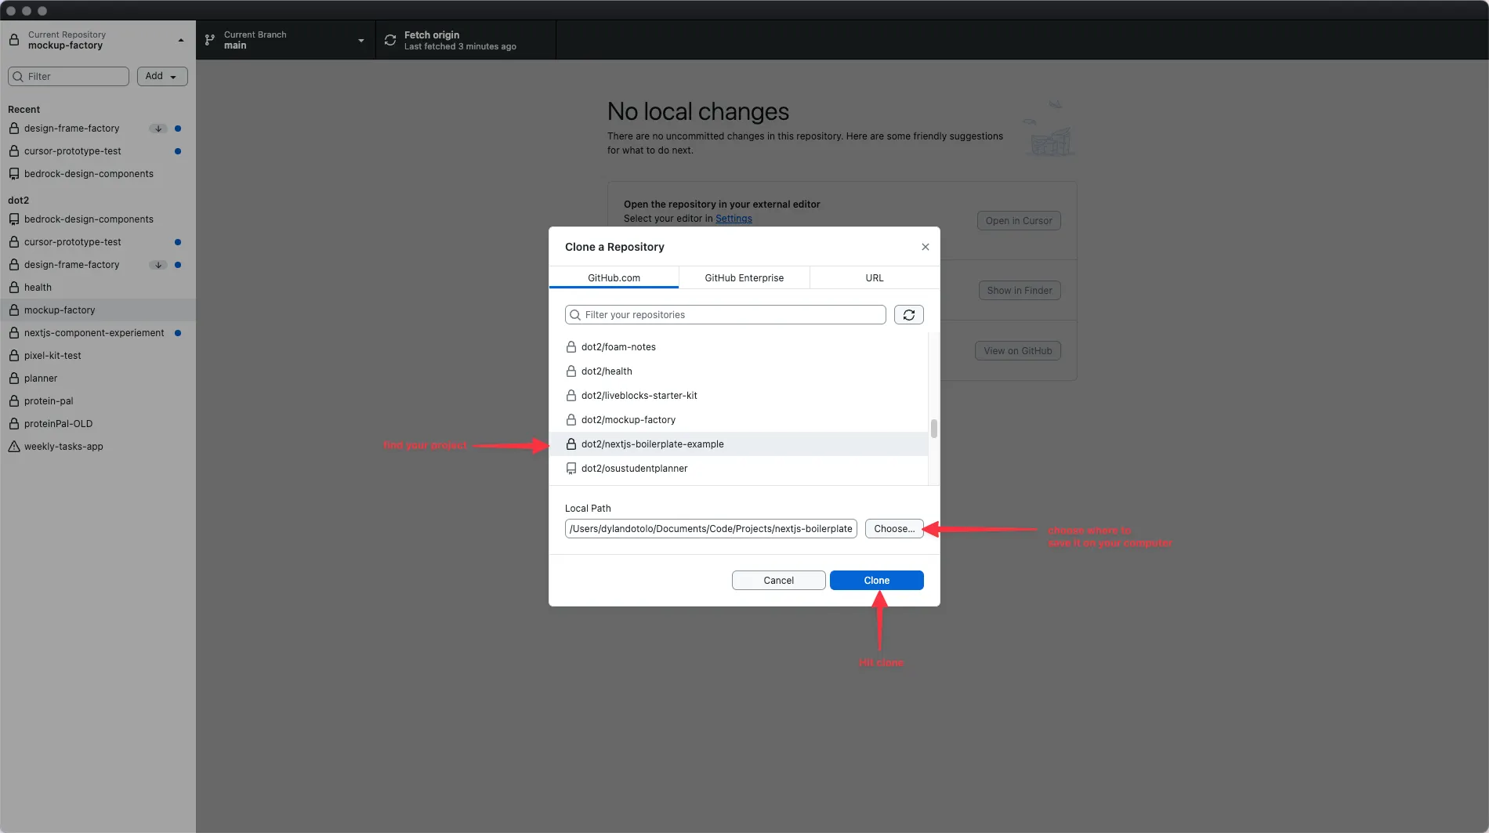The width and height of the screenshot is (1489, 833).
Task: Click the pull arrow badge on dot2 design-frame-factory
Action: (x=158, y=265)
